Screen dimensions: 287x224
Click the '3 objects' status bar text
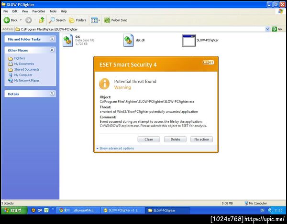[8, 203]
